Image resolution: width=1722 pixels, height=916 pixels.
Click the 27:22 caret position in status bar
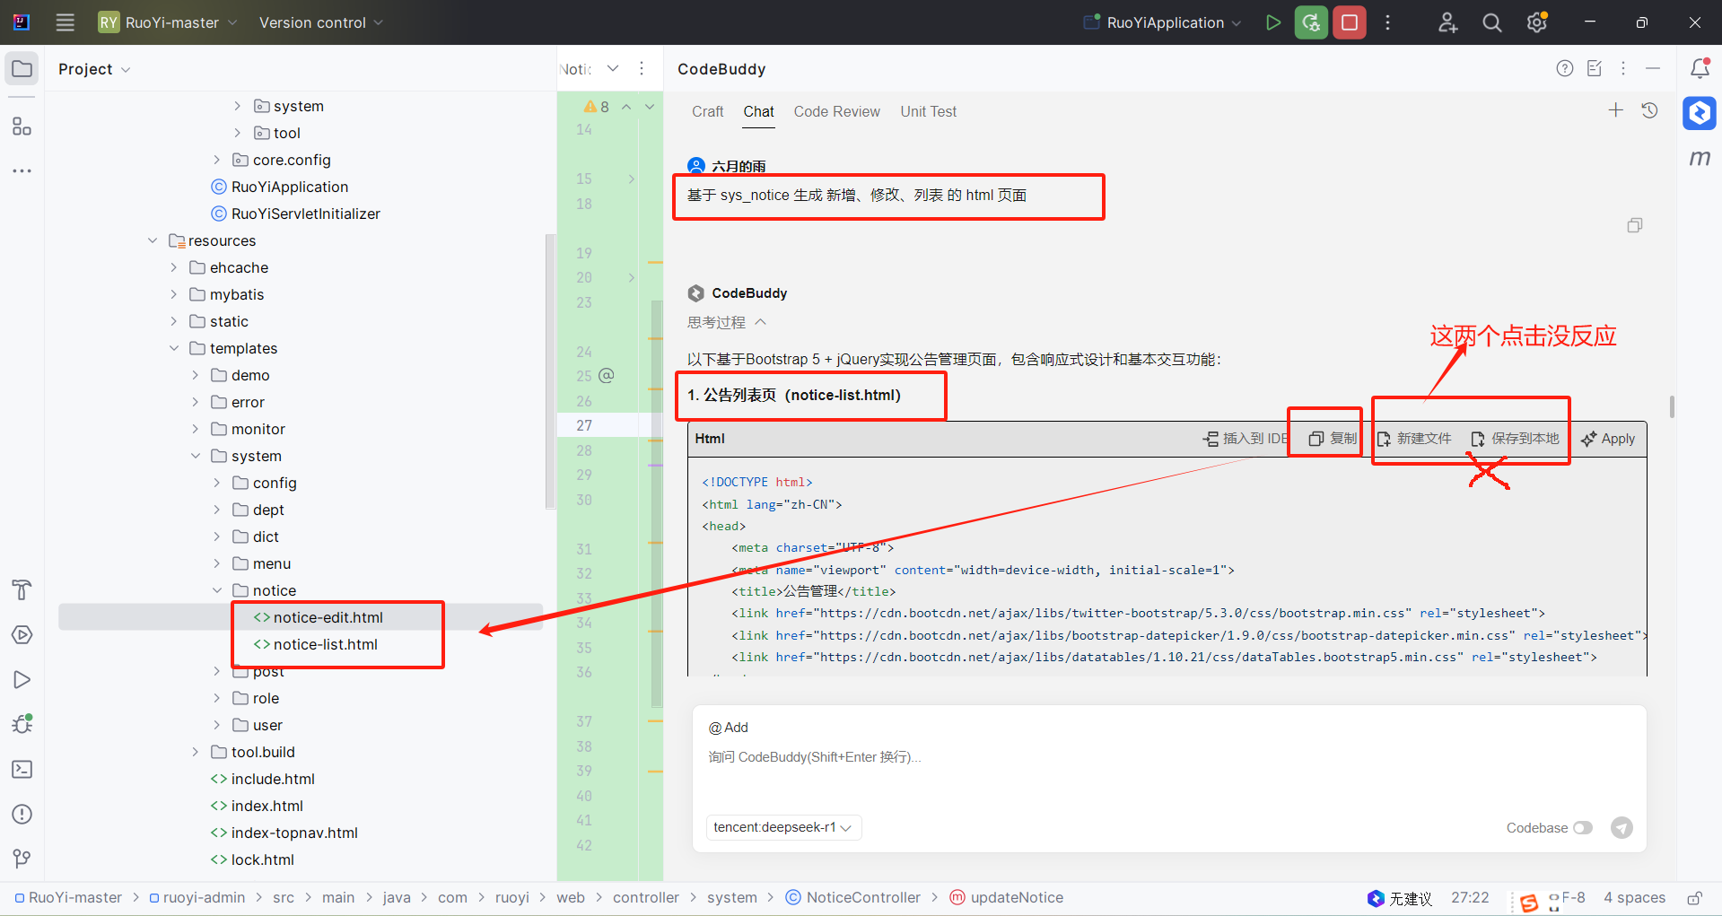[x=1470, y=898]
